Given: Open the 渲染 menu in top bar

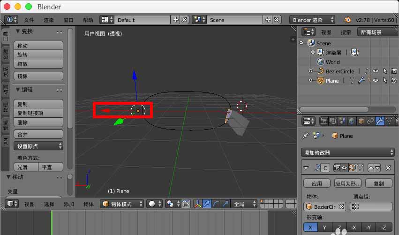Looking at the screenshot, I should [x=49, y=20].
